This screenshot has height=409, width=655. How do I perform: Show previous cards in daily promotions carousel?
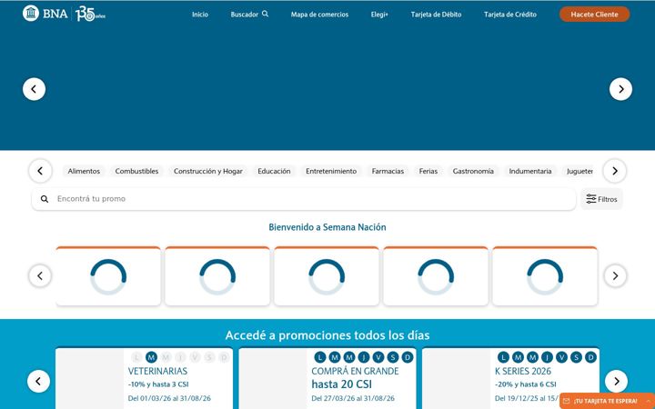(x=38, y=382)
